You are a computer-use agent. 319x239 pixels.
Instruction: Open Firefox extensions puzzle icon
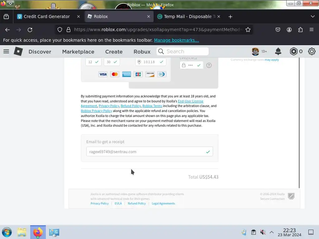300,30
